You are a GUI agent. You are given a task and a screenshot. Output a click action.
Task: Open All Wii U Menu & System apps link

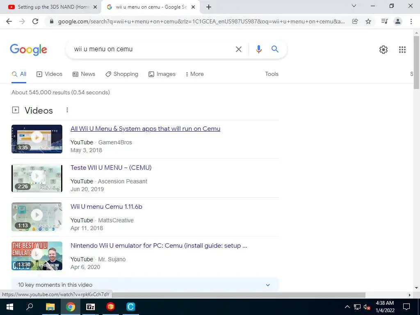[146, 129]
